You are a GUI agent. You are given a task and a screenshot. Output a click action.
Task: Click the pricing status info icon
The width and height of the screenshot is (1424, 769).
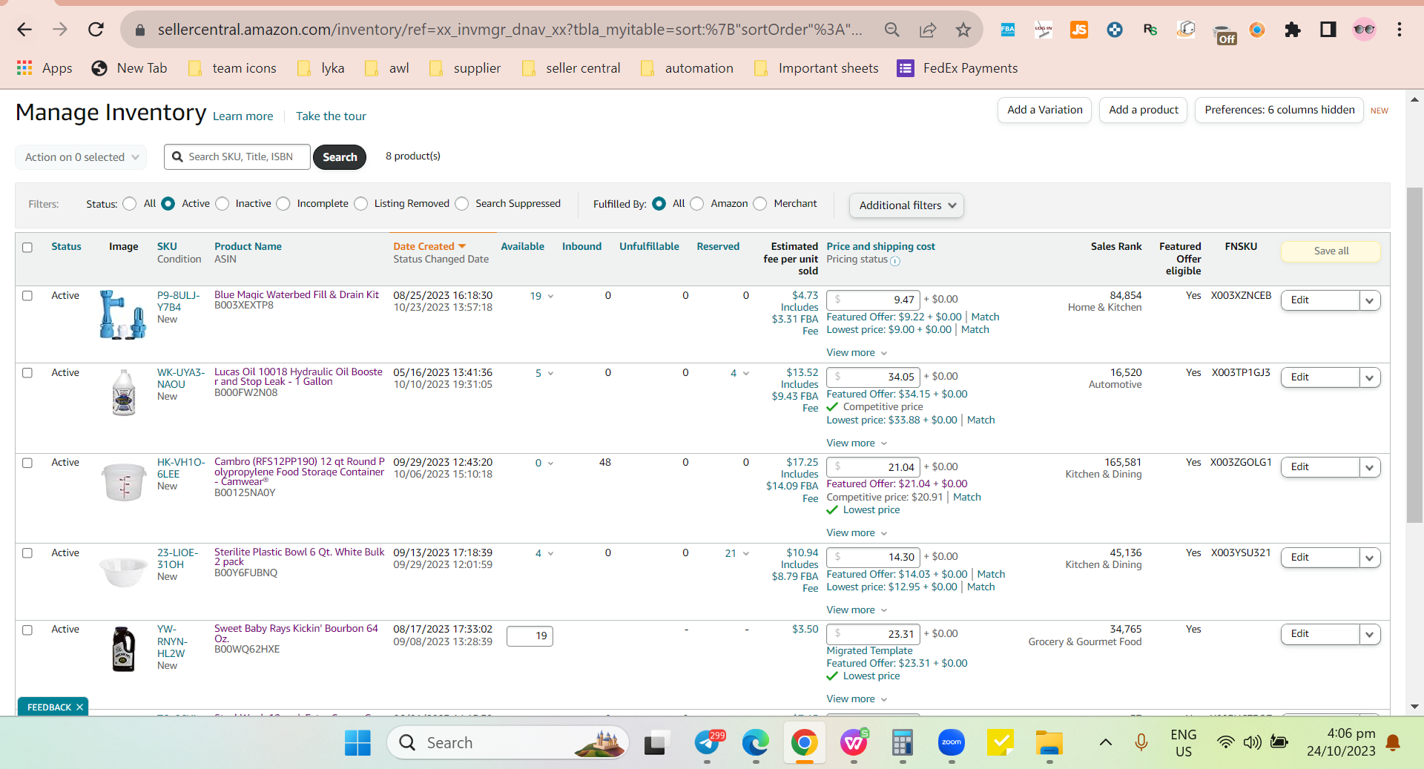895,261
